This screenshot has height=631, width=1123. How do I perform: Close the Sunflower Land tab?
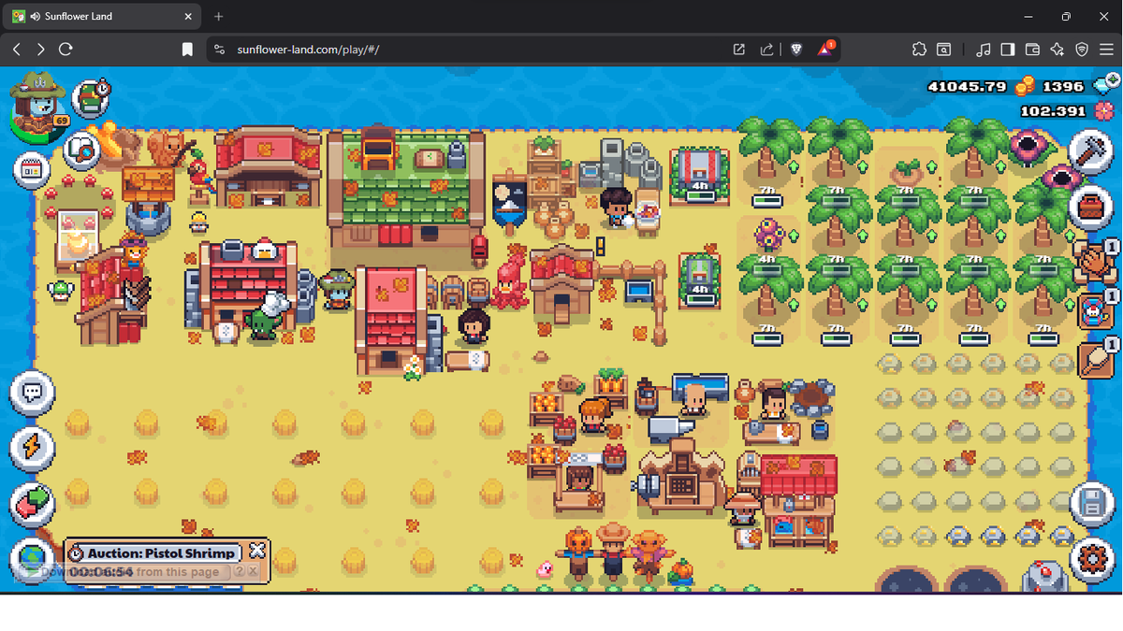pyautogui.click(x=187, y=16)
